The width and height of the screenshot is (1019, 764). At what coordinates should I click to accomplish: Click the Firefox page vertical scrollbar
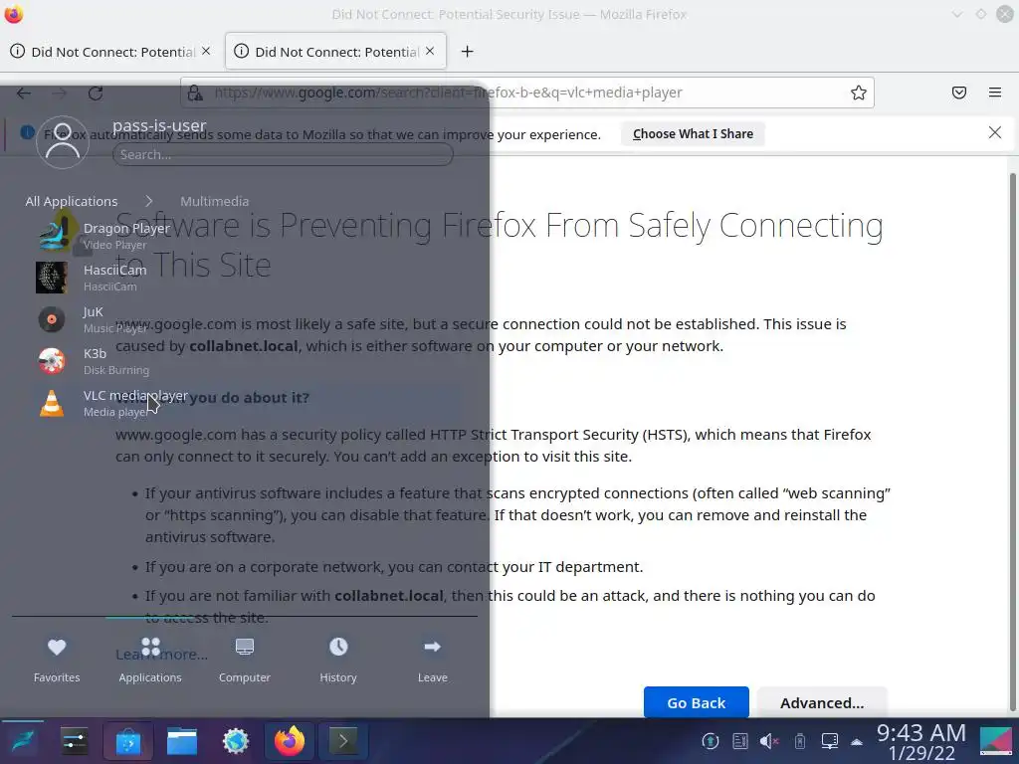1012,442
